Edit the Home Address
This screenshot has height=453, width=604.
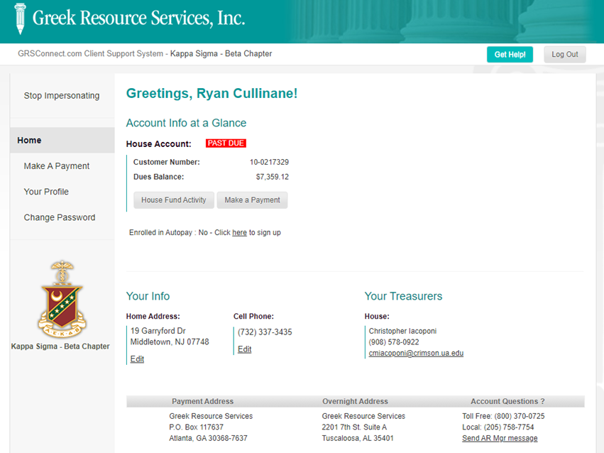click(137, 359)
